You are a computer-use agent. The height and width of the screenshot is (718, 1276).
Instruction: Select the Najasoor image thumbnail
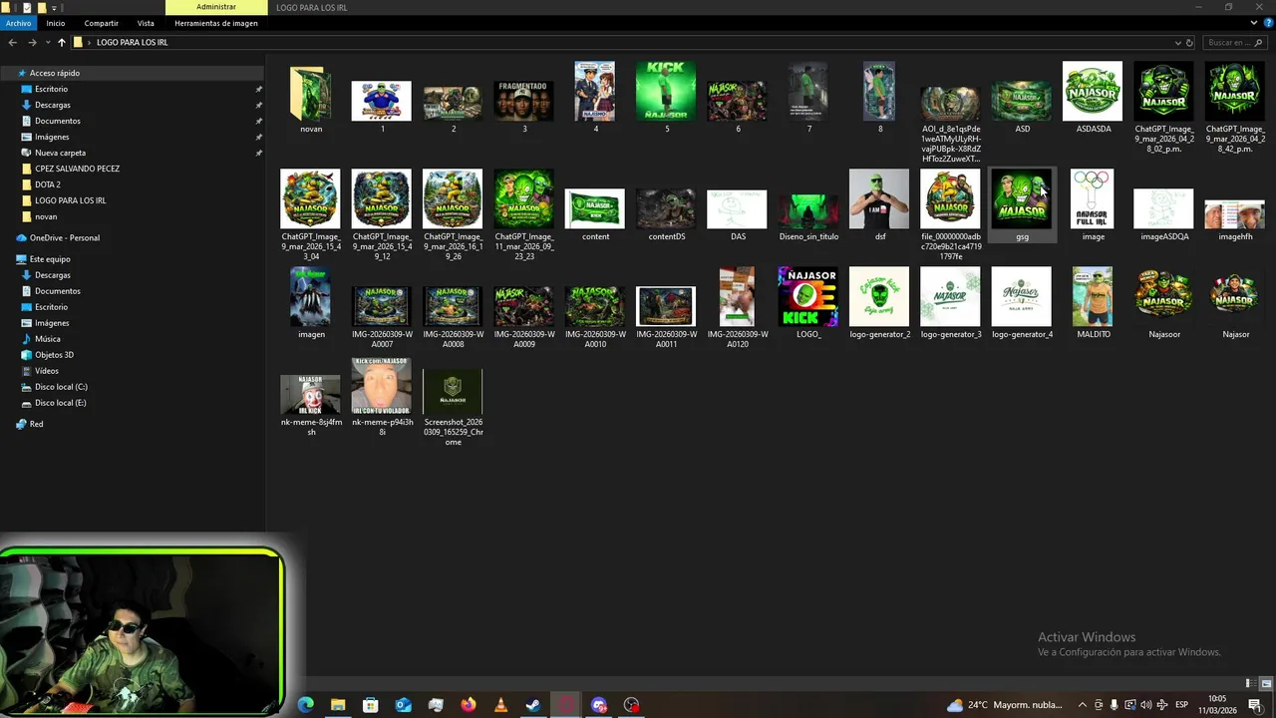pos(1163,296)
